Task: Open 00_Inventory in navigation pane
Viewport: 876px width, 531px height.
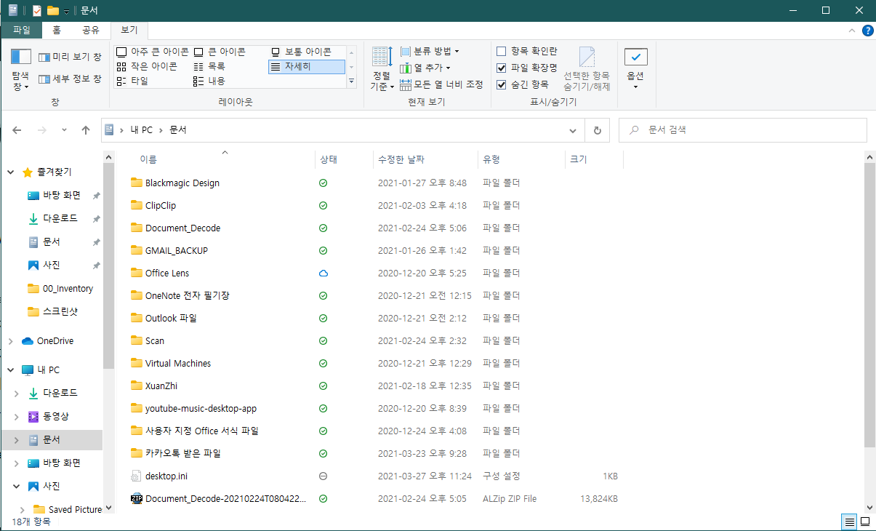Action: (60, 288)
